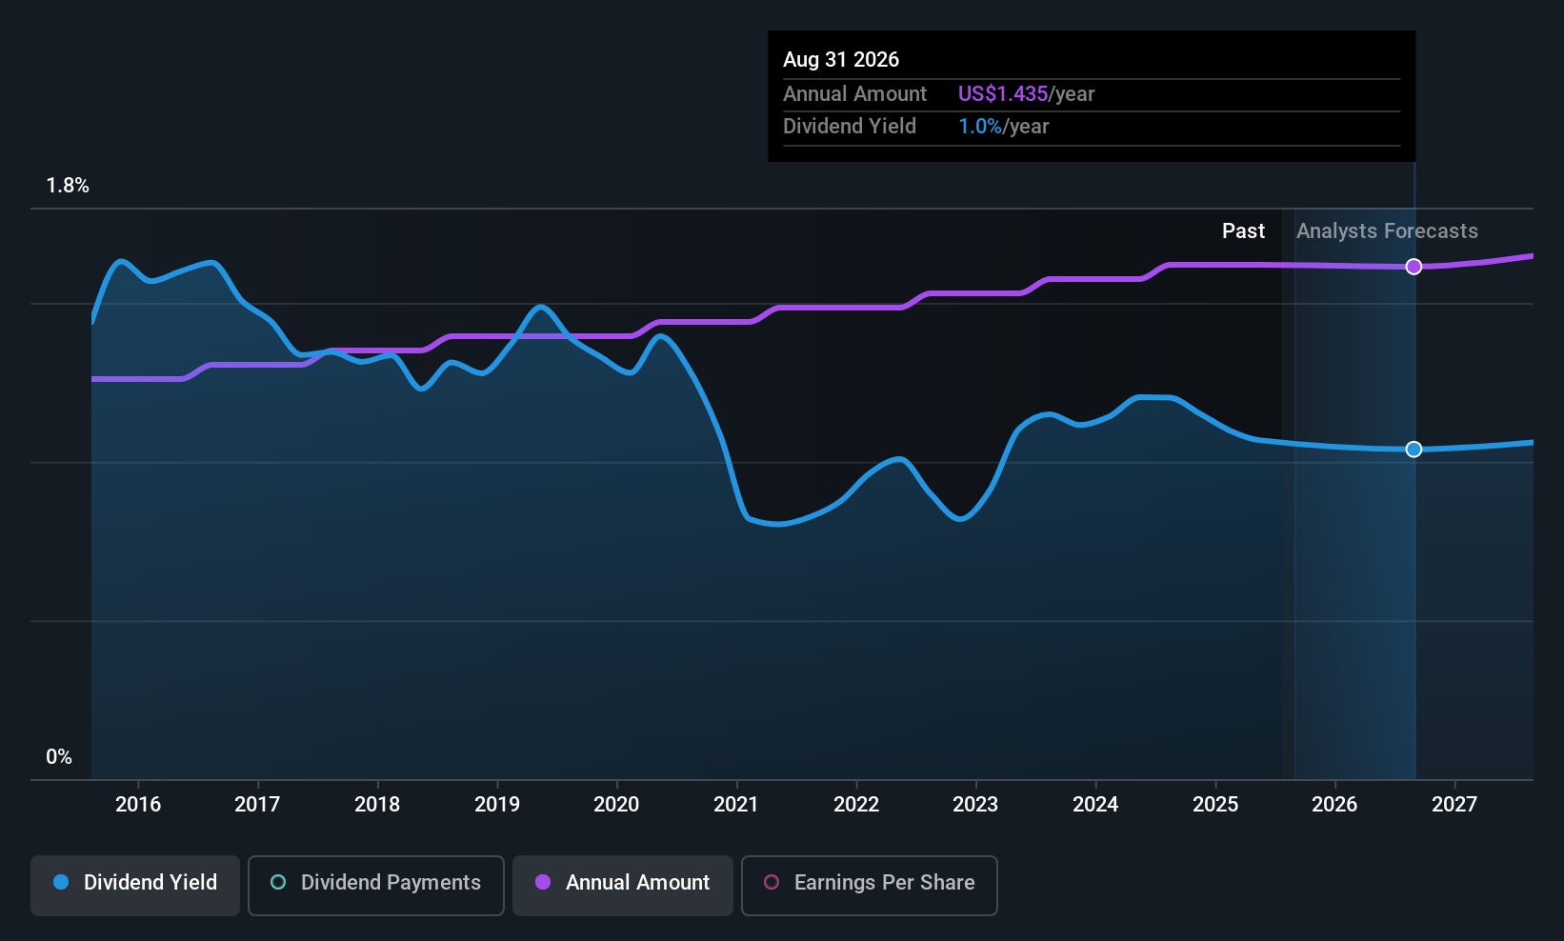Click the 2018 x-axis label

[x=377, y=805]
